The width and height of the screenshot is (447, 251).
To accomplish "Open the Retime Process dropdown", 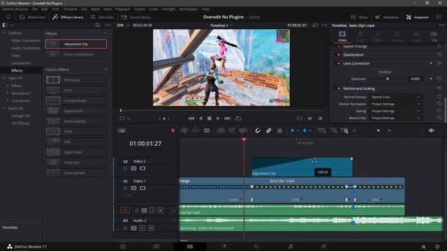I will pyautogui.click(x=395, y=97).
